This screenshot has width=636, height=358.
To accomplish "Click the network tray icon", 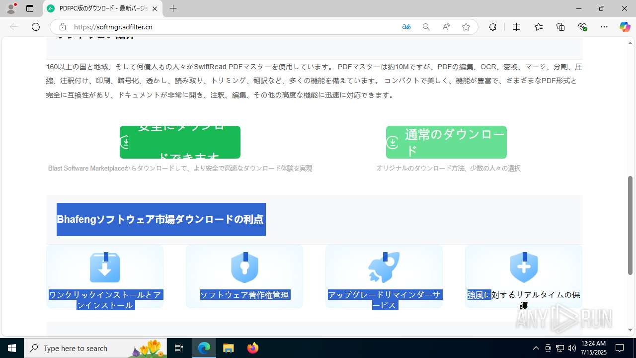I will [560, 348].
